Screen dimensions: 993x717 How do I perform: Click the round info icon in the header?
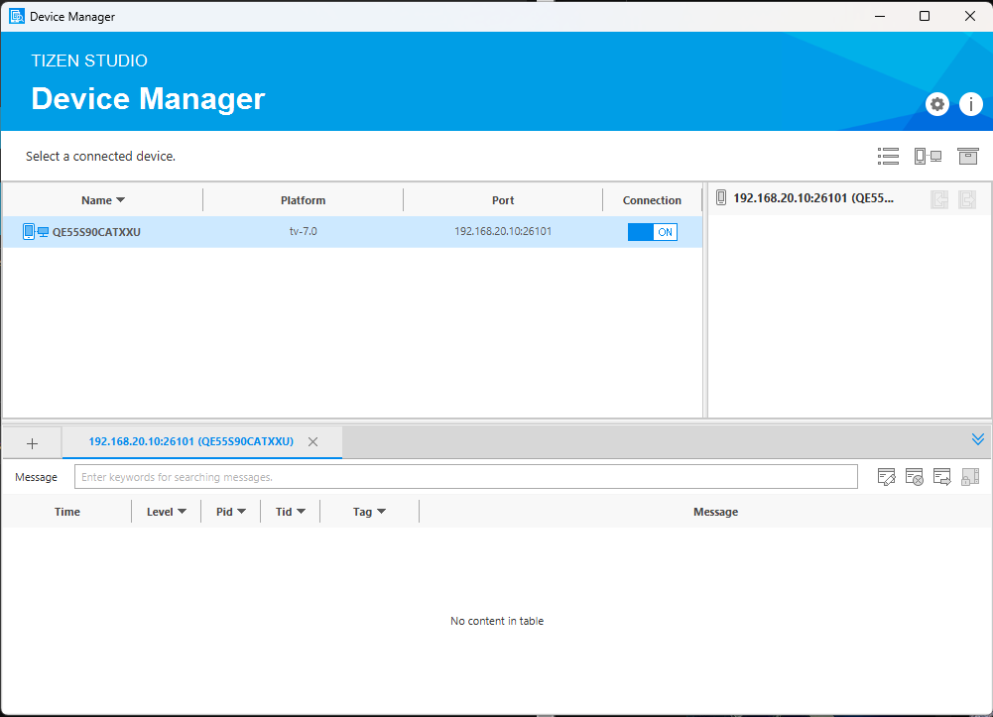click(x=969, y=104)
